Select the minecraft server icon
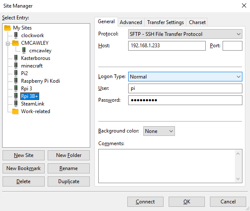 point(16,65)
